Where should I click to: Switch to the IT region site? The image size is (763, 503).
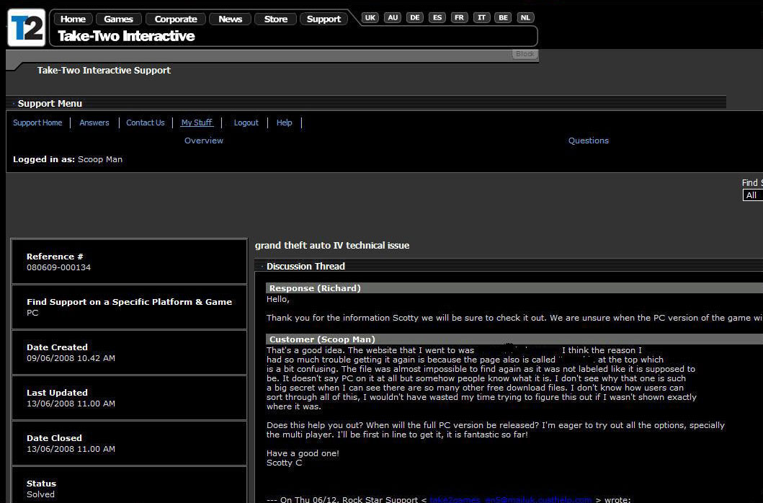481,17
